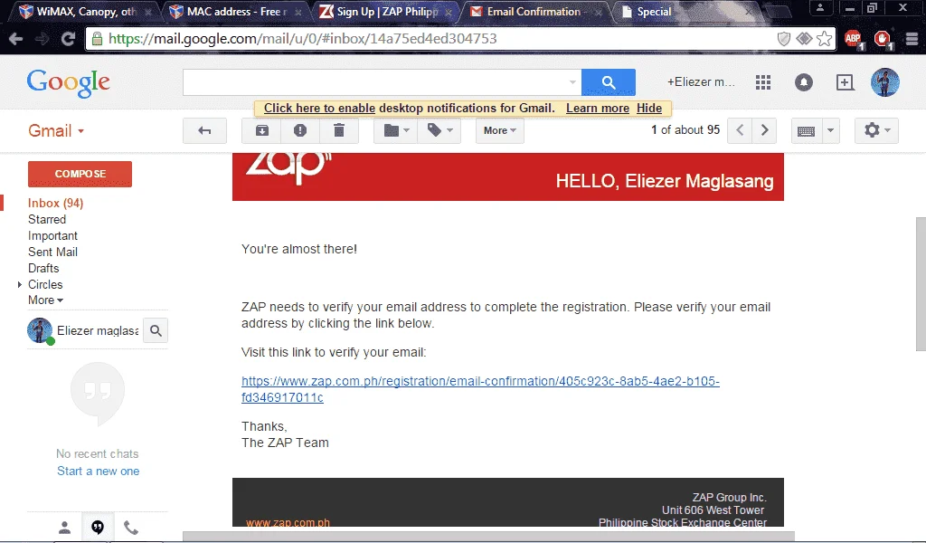Click the blue Gmail search button

click(x=609, y=82)
